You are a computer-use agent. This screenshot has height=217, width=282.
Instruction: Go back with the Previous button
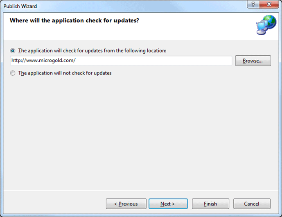point(126,203)
